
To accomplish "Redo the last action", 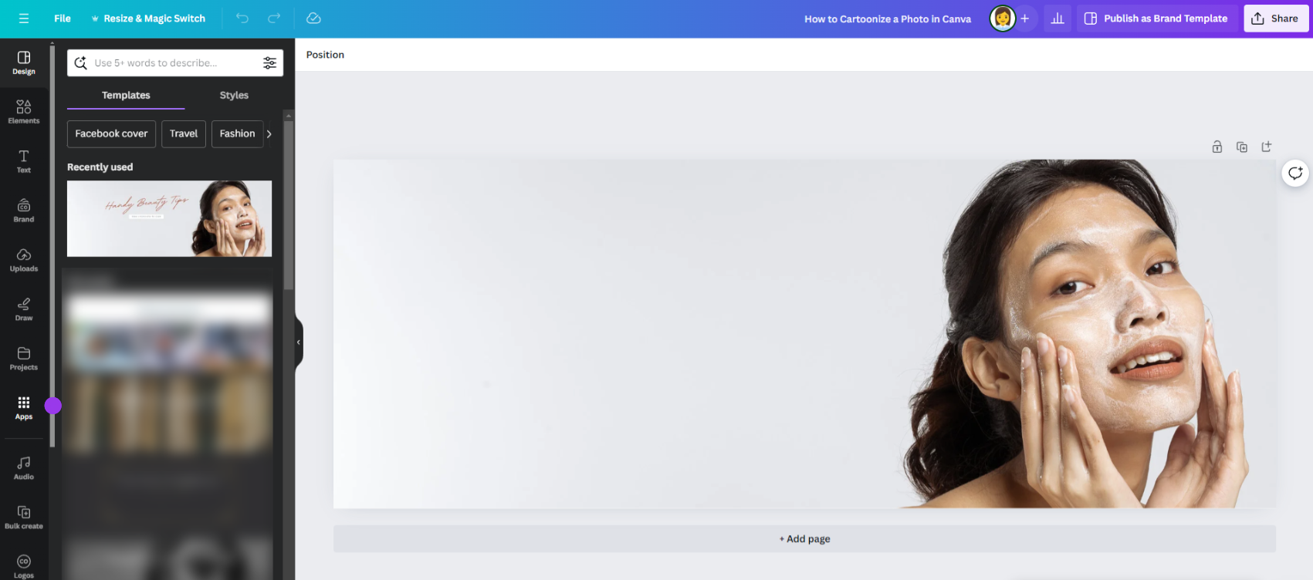I will point(274,19).
